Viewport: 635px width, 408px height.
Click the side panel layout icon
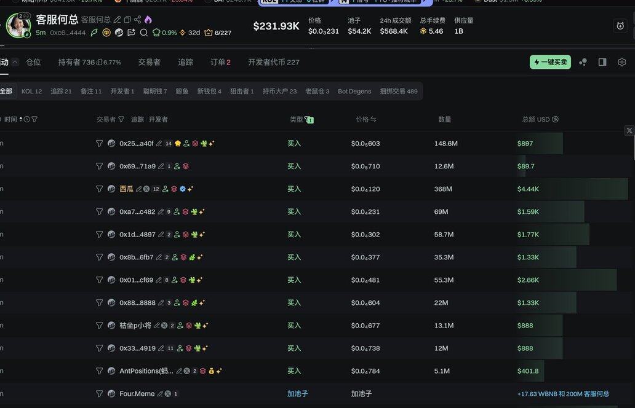coord(602,62)
